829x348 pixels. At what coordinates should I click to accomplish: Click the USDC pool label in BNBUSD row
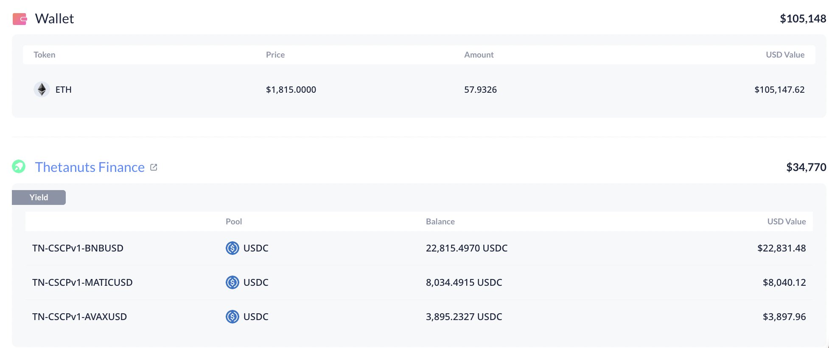coord(256,248)
